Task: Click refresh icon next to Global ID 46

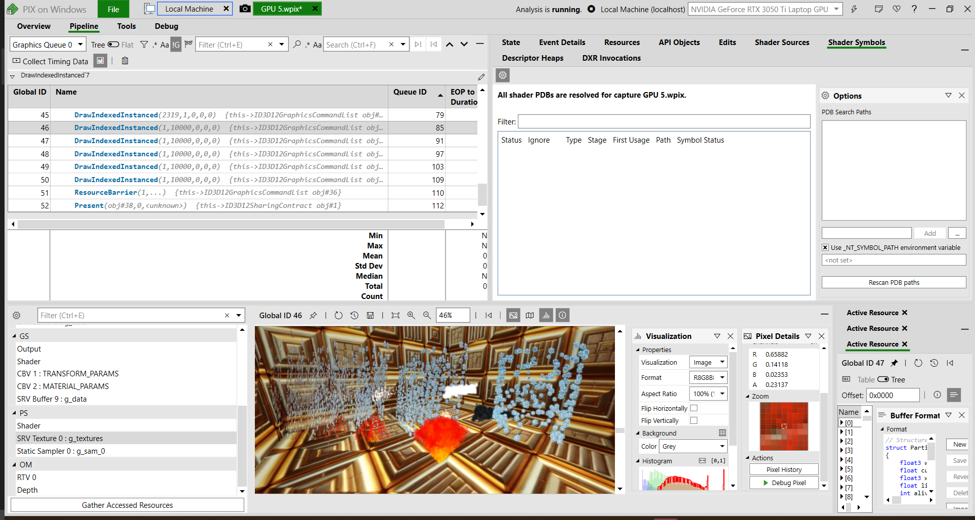Action: tap(338, 315)
